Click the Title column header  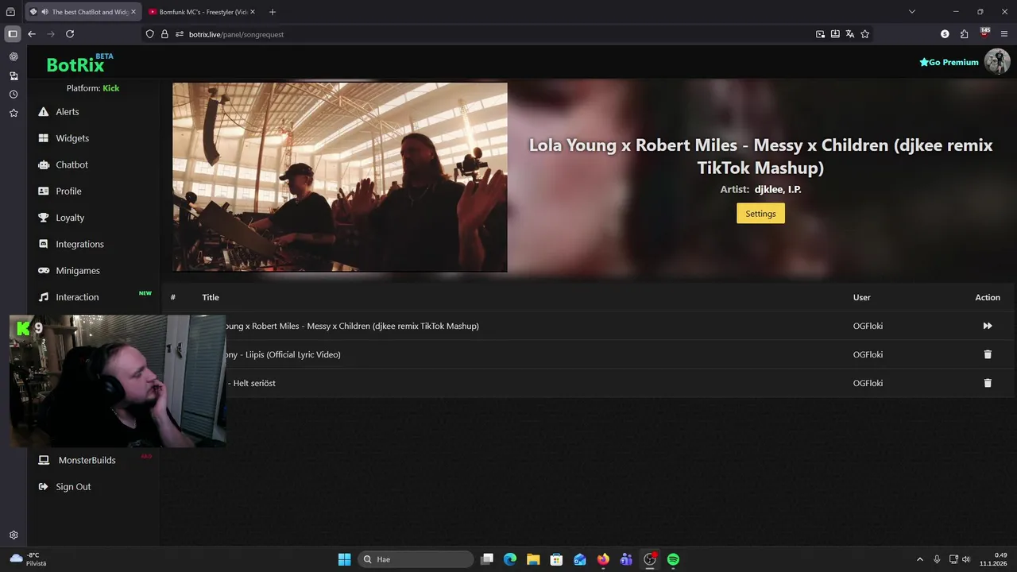(x=211, y=297)
